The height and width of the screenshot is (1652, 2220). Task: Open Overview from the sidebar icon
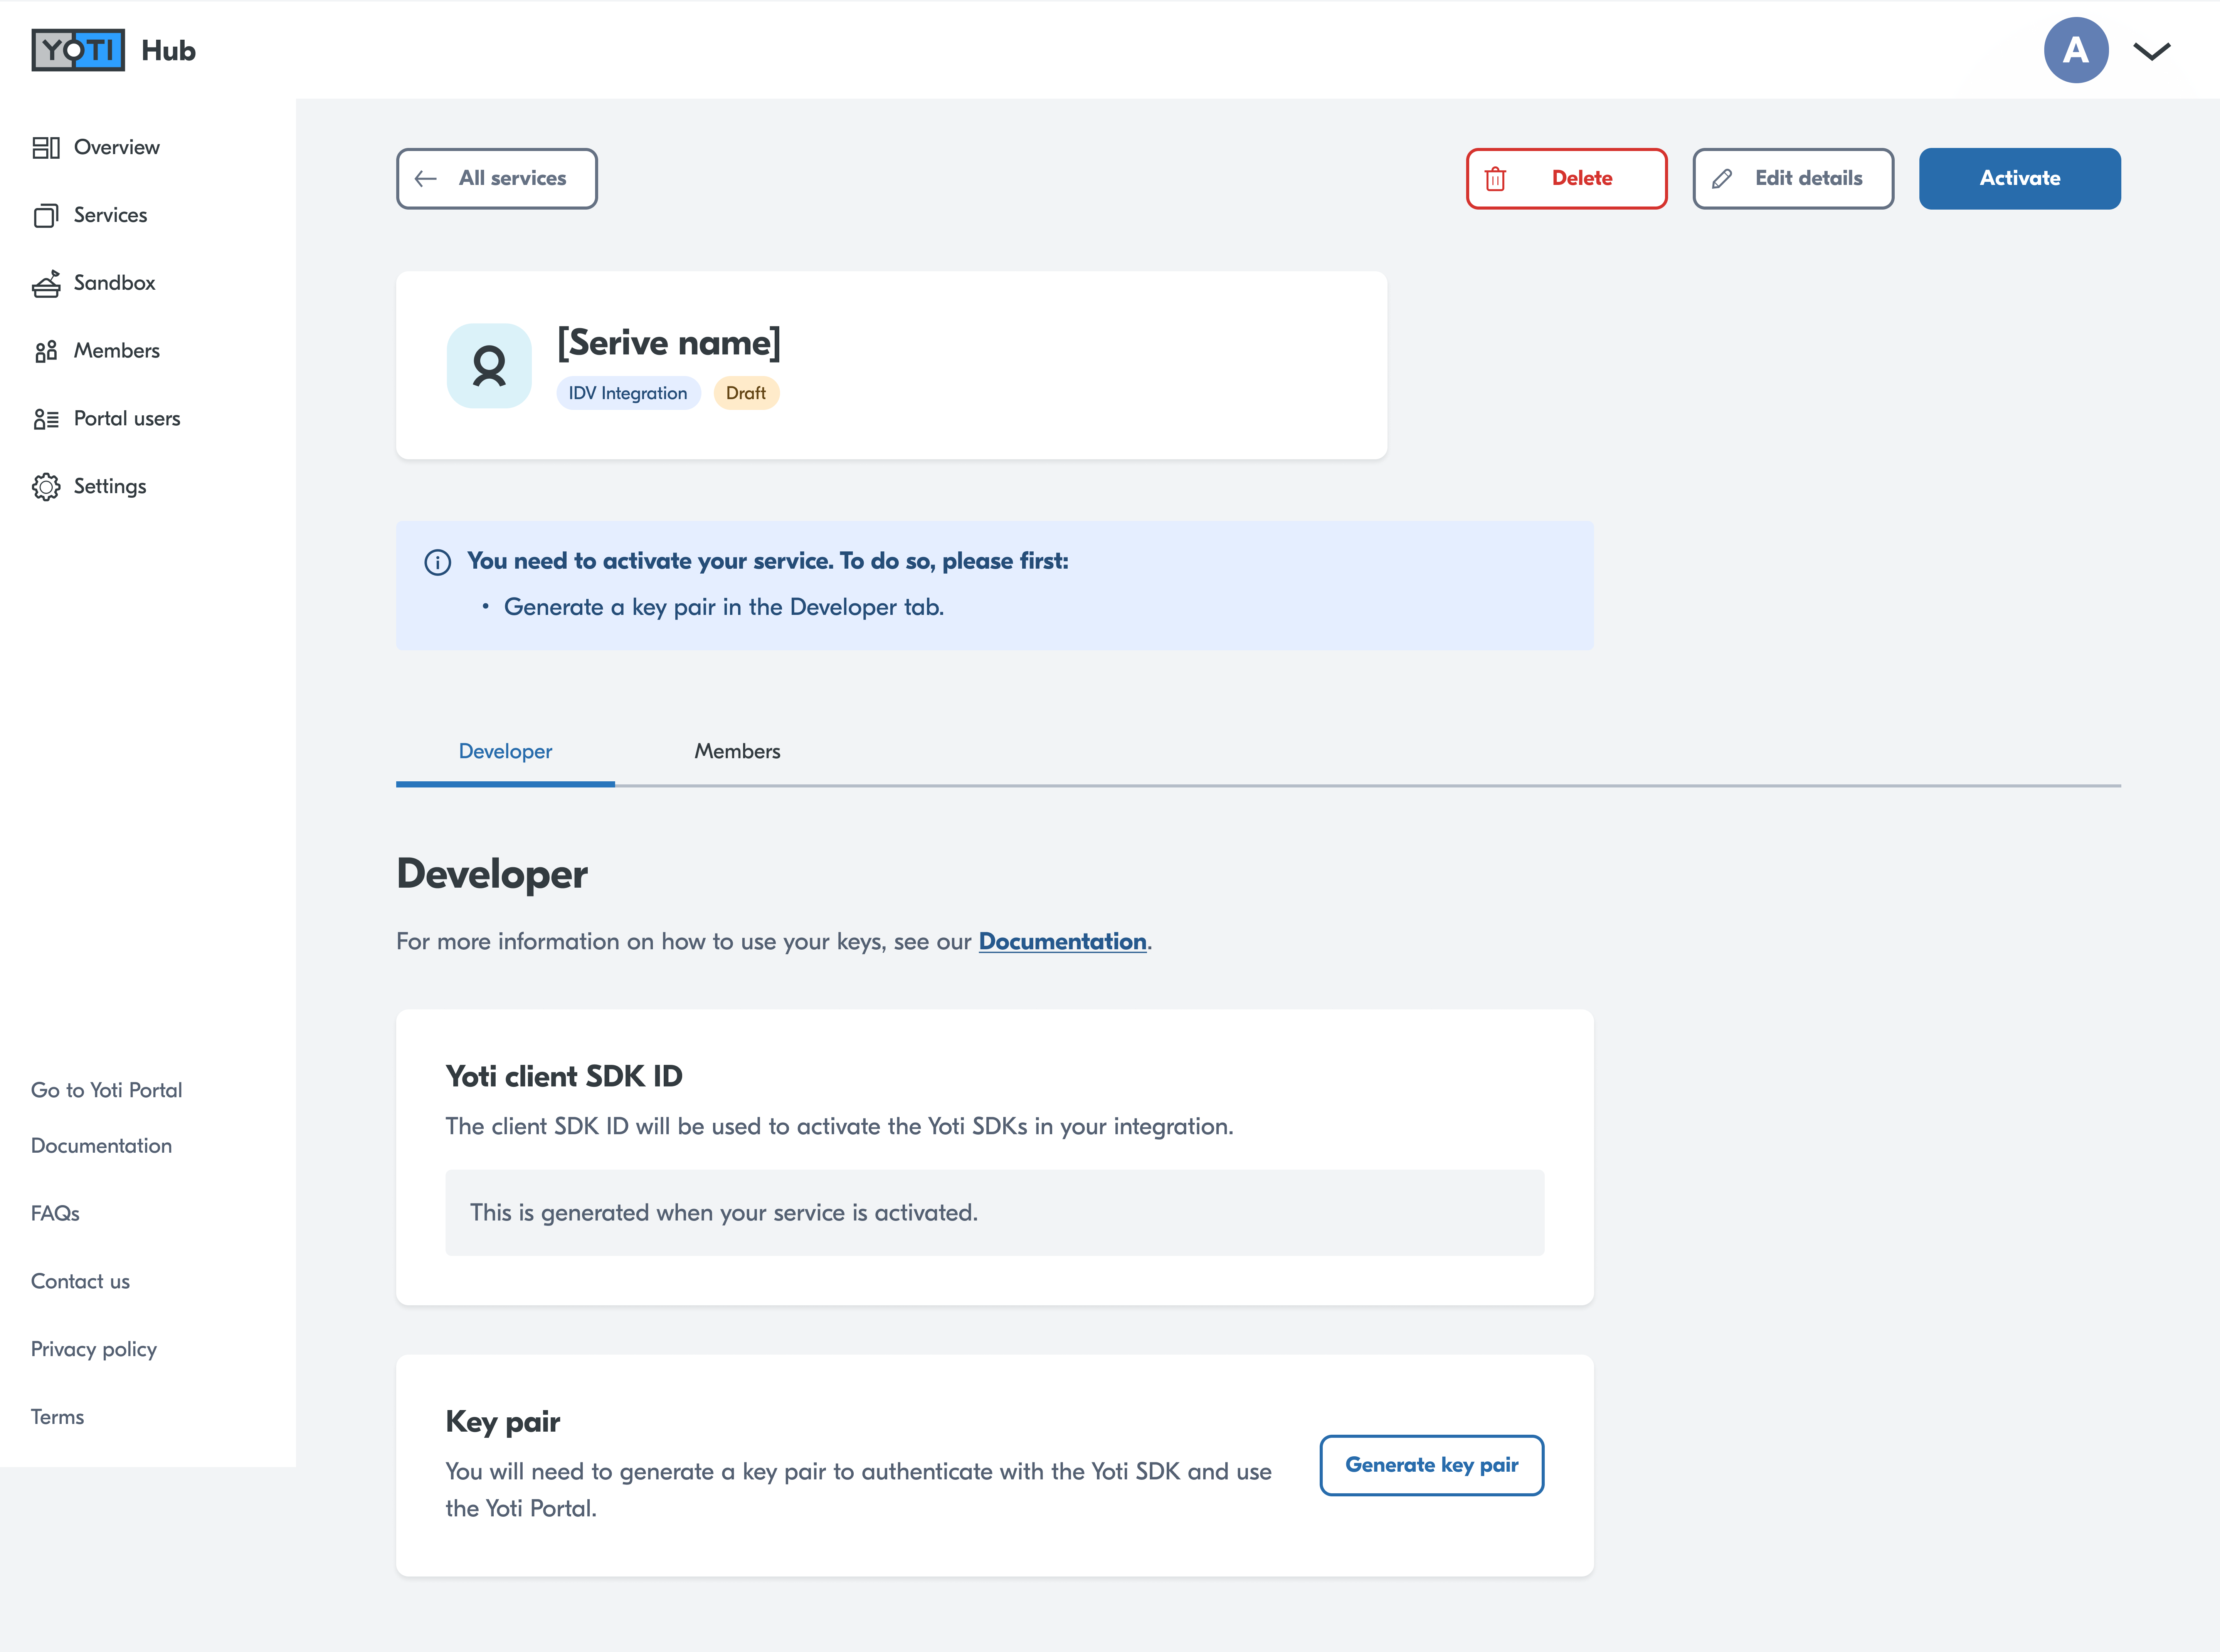[x=46, y=148]
